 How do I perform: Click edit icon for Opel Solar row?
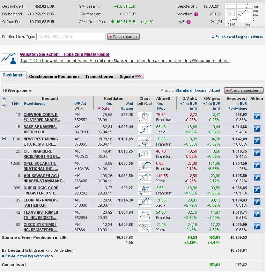[x=257, y=165]
